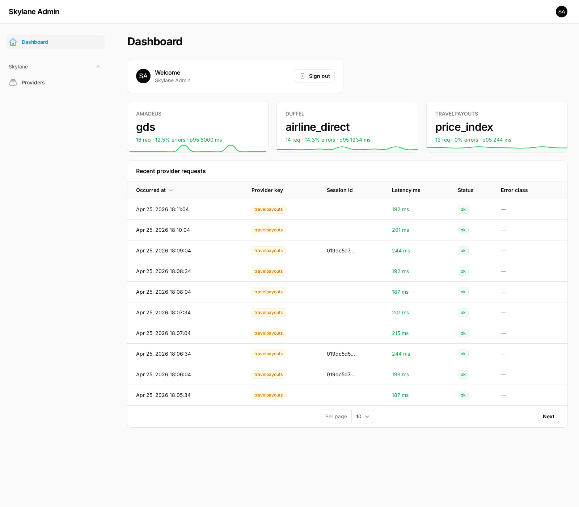This screenshot has width=579, height=507.
Task: Click the 215 ms latency value
Action: pos(400,333)
